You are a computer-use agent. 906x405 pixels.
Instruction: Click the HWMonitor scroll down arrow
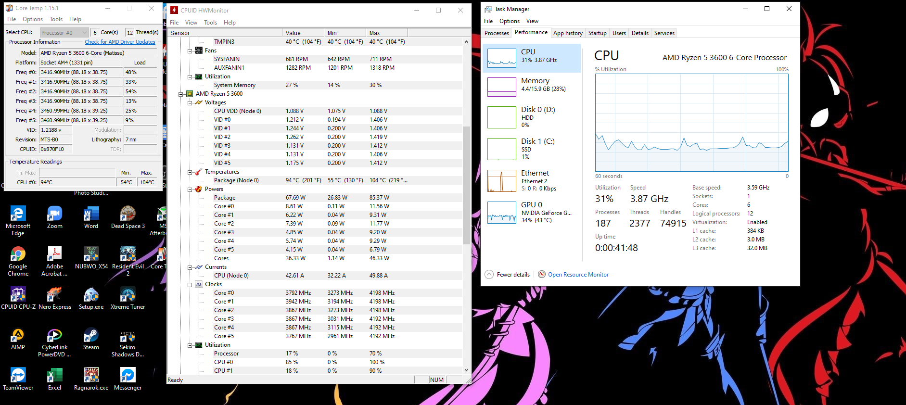pyautogui.click(x=466, y=369)
